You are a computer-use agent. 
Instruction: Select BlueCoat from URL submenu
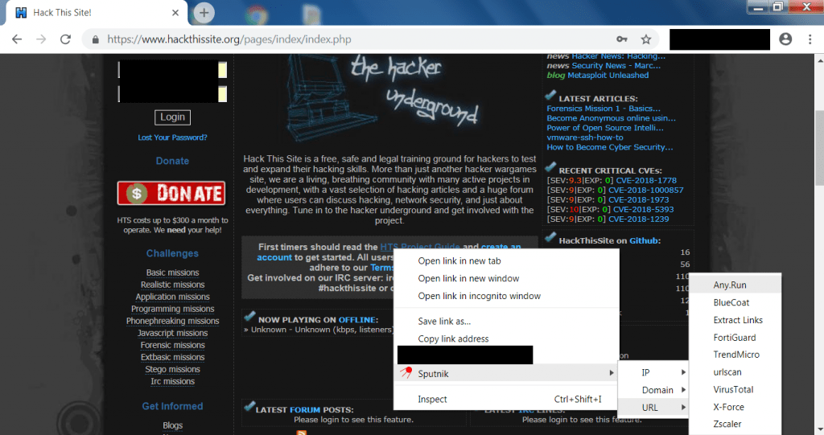click(x=735, y=302)
